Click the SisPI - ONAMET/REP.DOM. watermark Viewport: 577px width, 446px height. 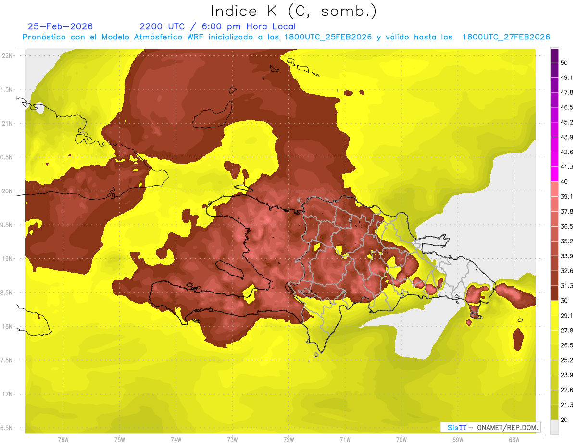point(490,427)
